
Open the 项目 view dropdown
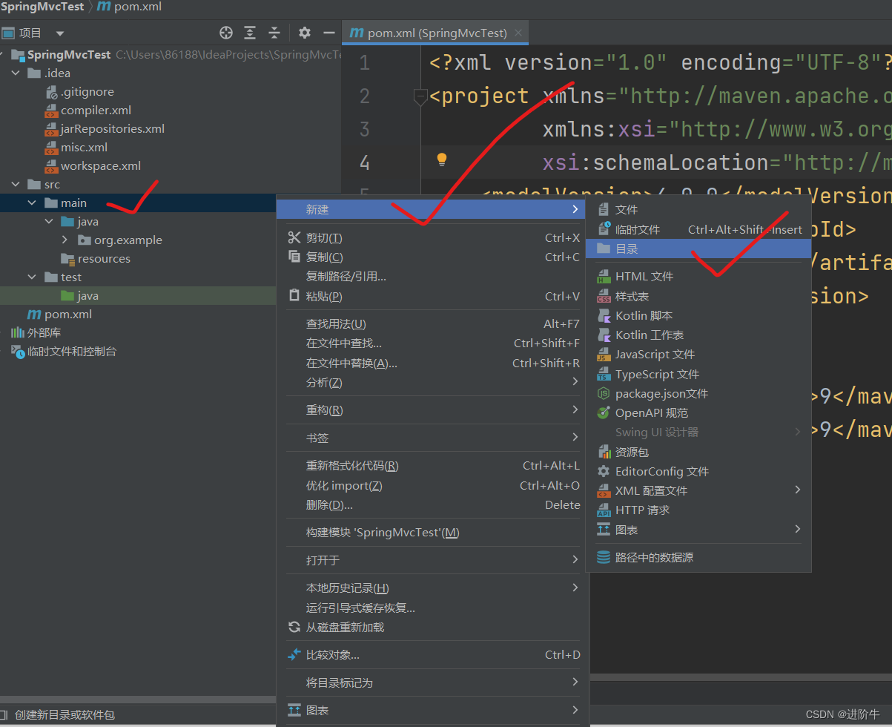coord(60,33)
